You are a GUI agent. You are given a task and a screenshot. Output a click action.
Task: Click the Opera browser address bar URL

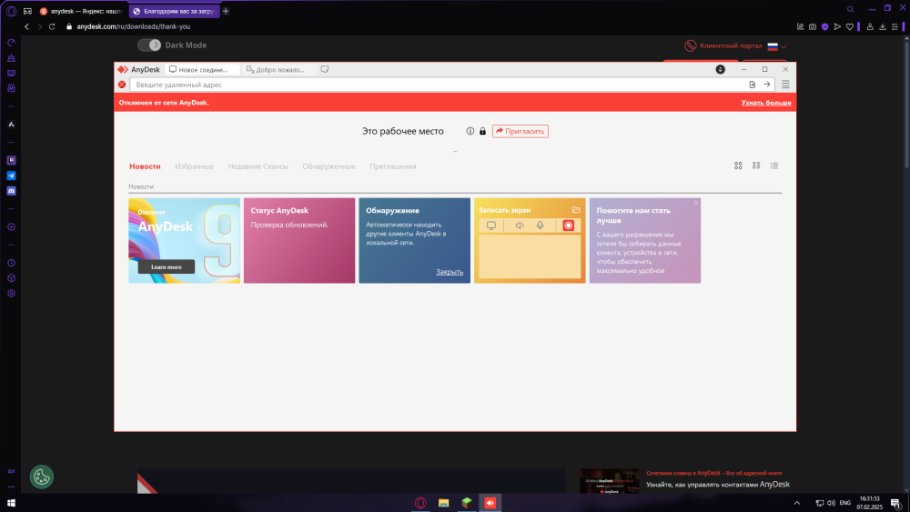click(134, 26)
